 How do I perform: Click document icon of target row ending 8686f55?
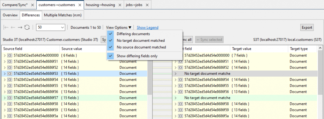[180, 86]
